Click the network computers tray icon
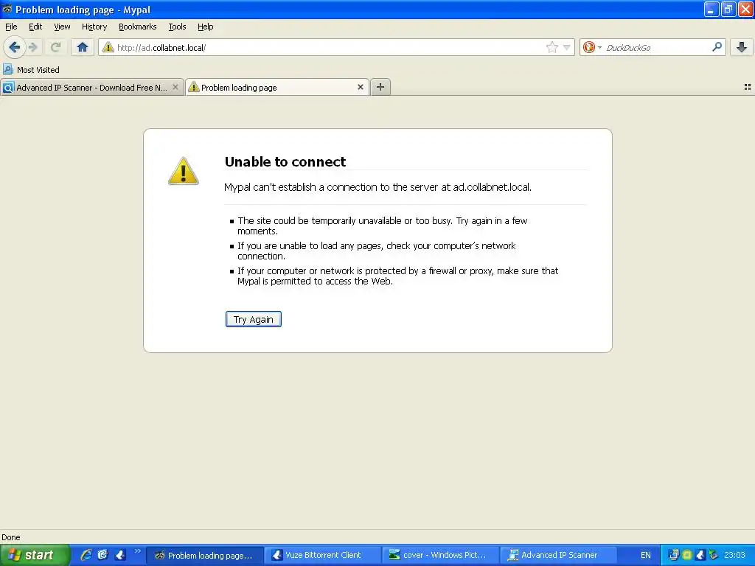The height and width of the screenshot is (566, 755). [x=674, y=555]
